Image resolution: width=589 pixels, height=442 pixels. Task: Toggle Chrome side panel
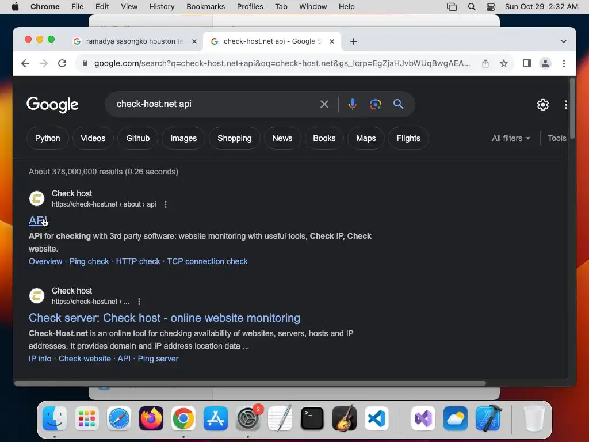[x=527, y=63]
